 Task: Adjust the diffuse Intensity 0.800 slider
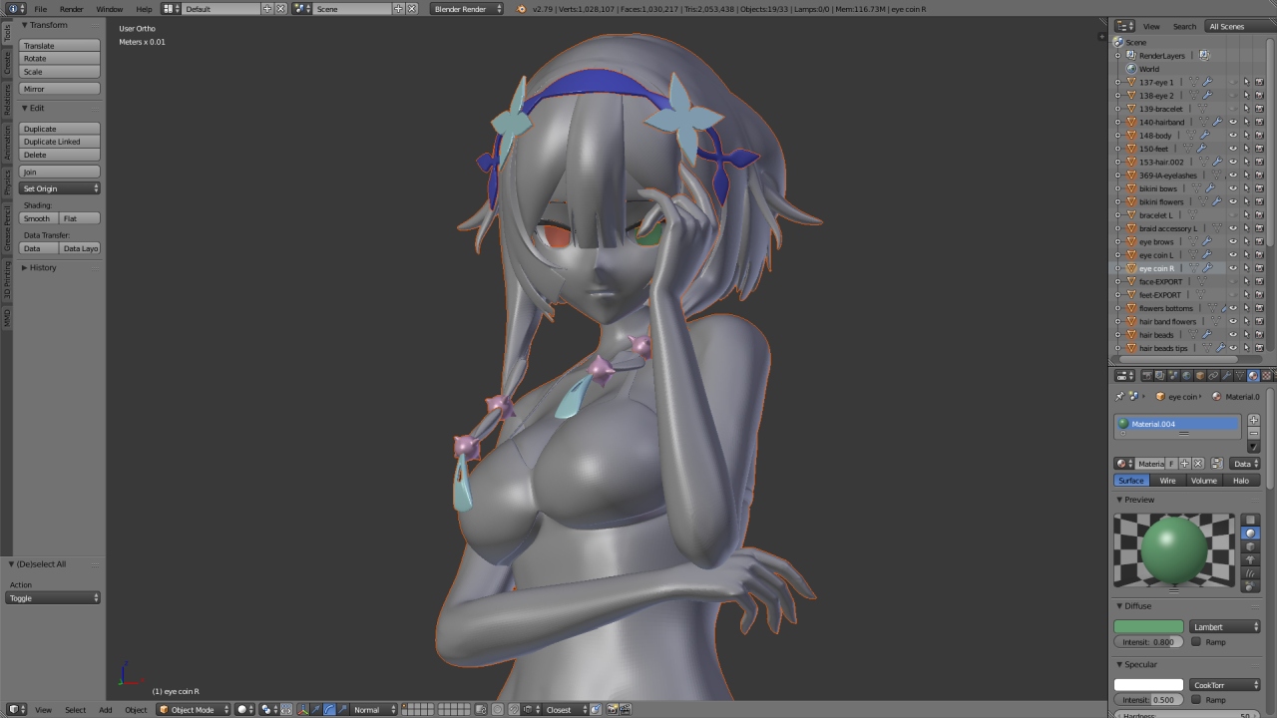point(1148,642)
